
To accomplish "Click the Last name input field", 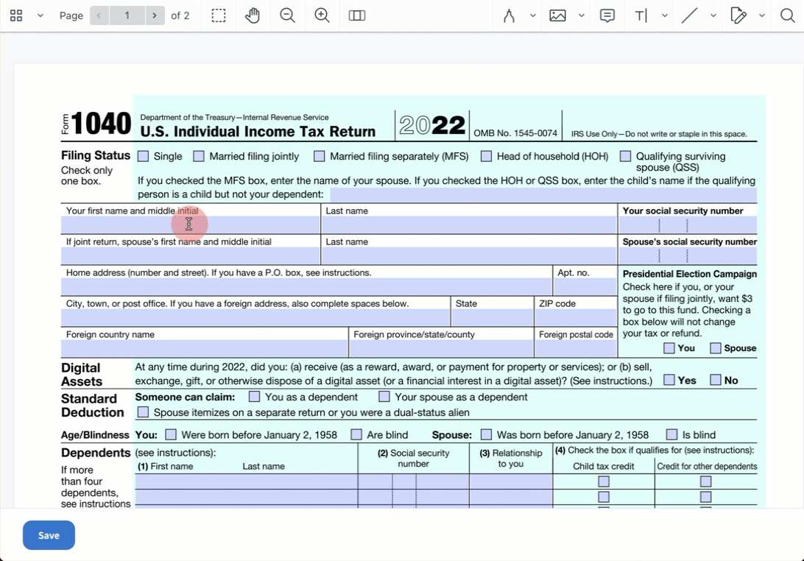I will tap(469, 225).
